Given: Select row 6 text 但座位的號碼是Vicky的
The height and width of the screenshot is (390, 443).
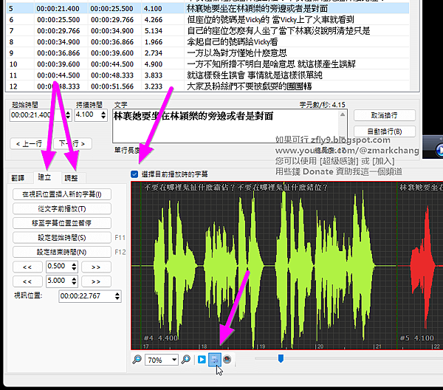Looking at the screenshot, I should coord(228,20).
